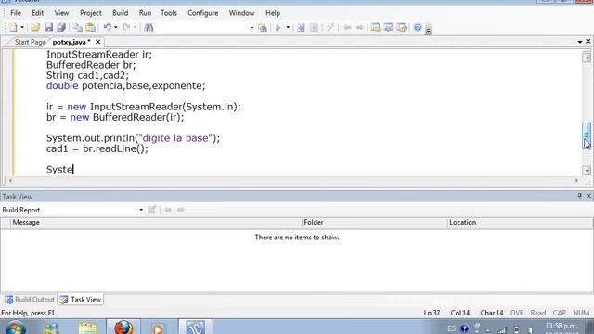The width and height of the screenshot is (594, 334).
Task: Click the Find in Files icon
Action: click(x=262, y=27)
